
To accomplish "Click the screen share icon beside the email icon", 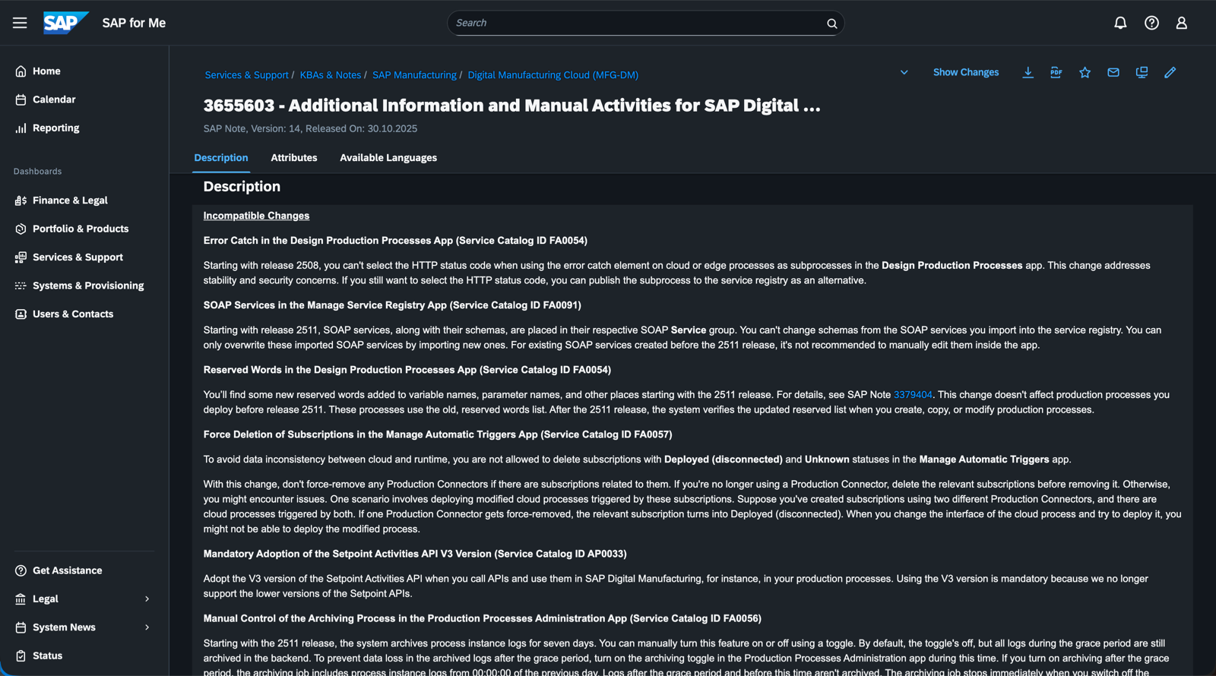I will (x=1142, y=72).
